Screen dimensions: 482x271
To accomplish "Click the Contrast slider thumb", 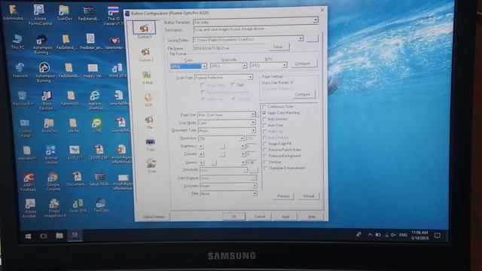I will (x=223, y=154).
